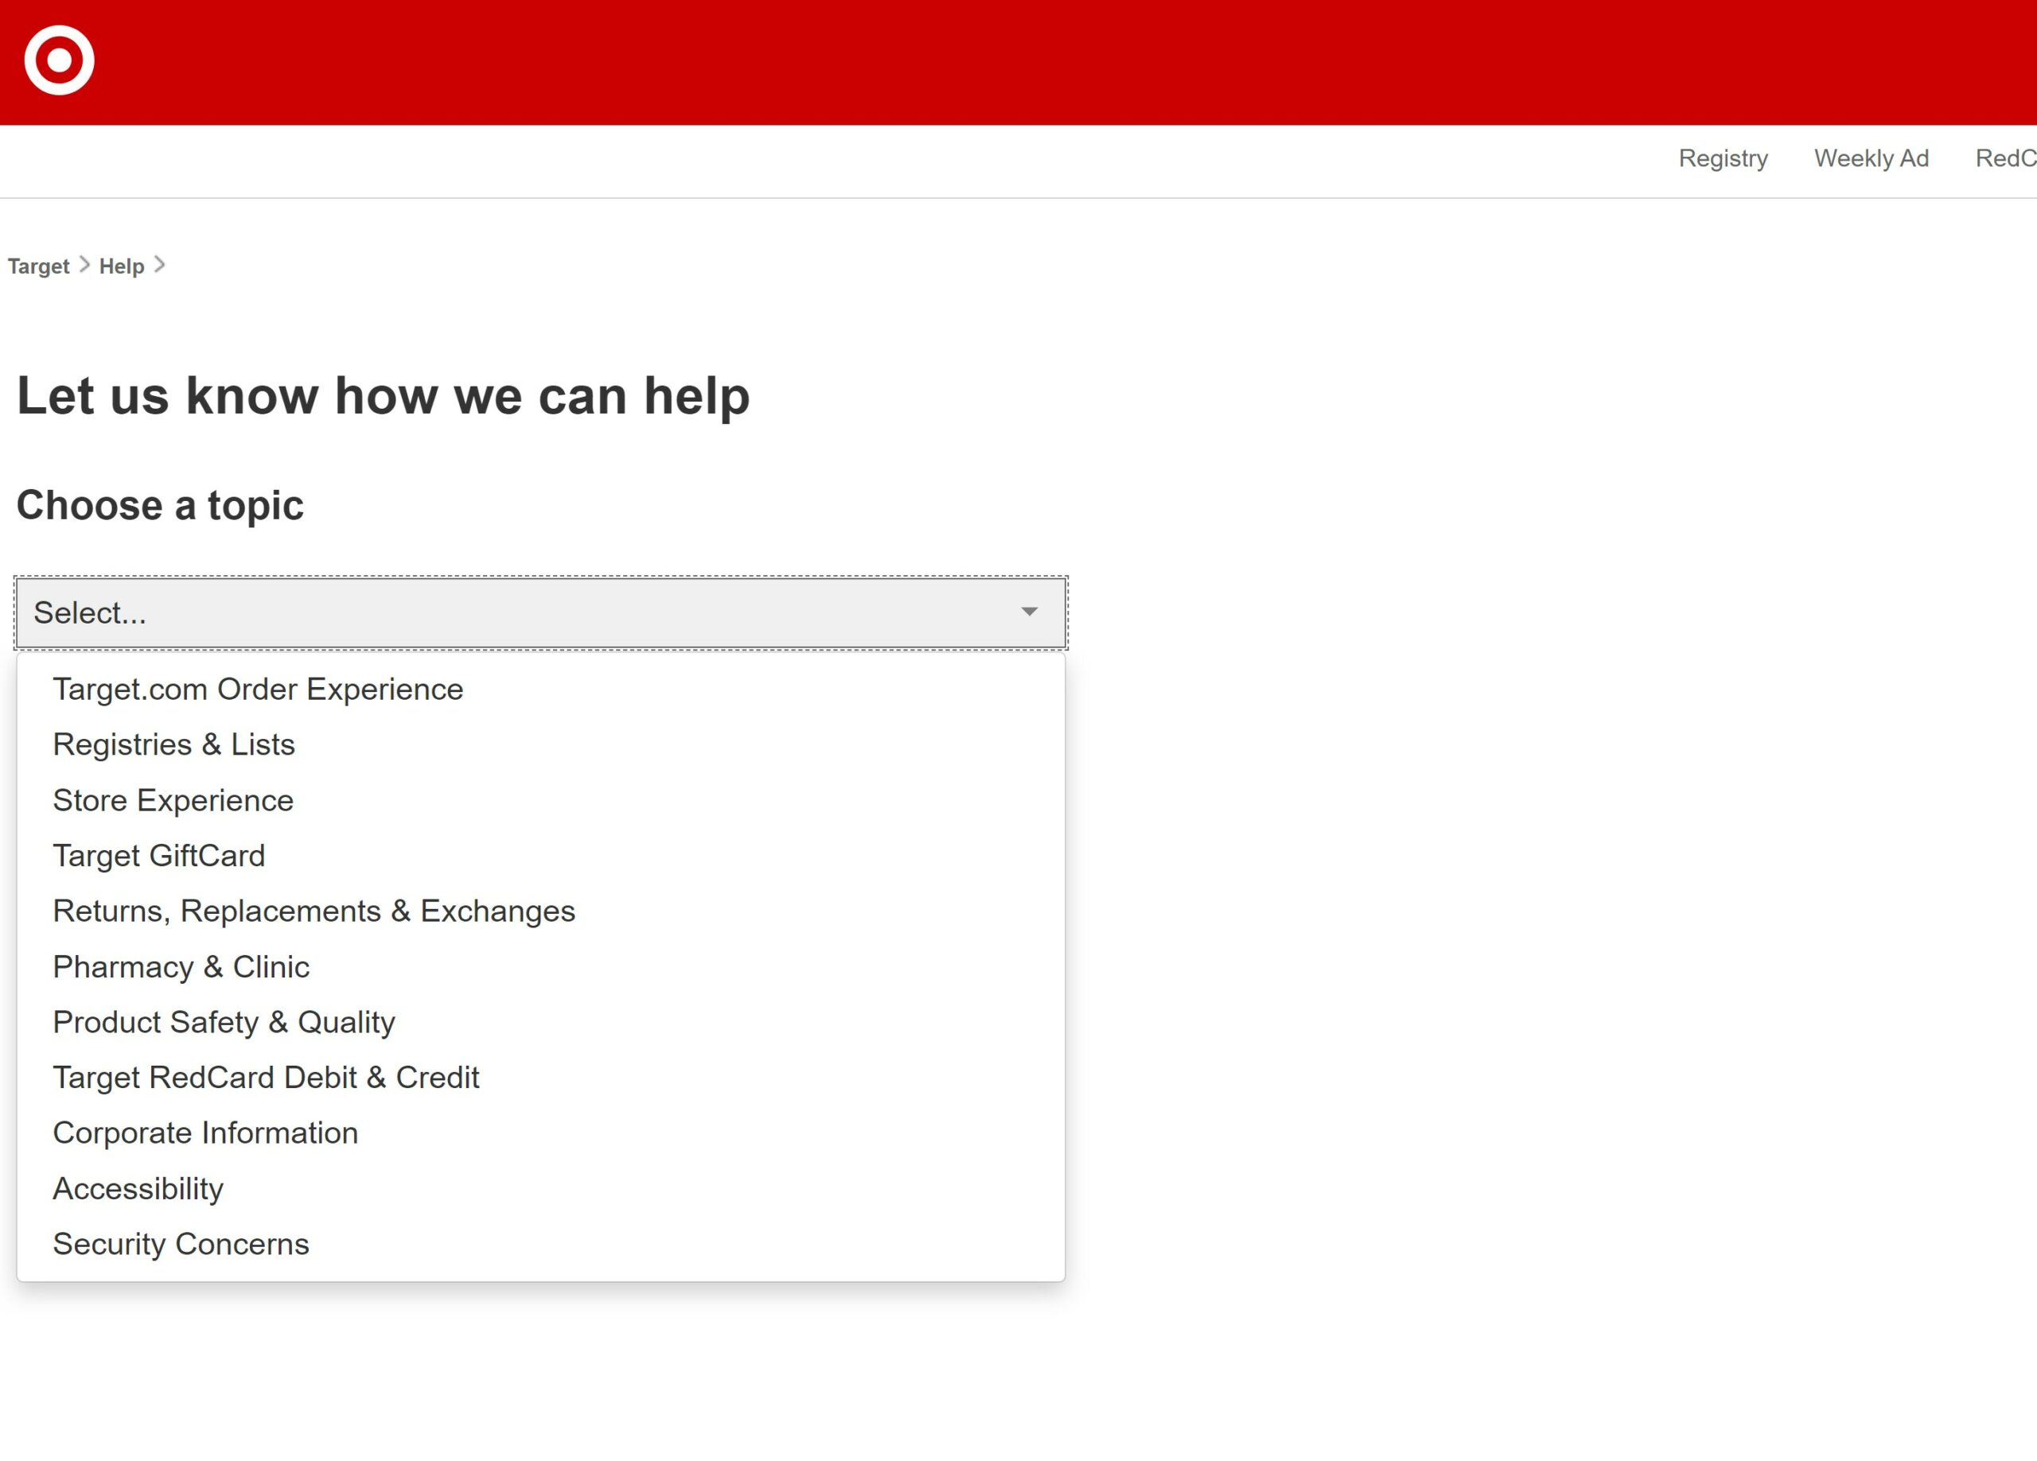
Task: Select Target GiftCard topic
Action: (541, 856)
